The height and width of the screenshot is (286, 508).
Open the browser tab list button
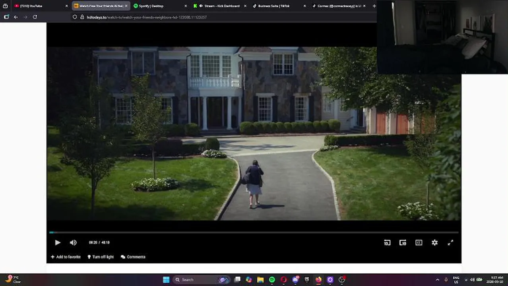click(5, 6)
